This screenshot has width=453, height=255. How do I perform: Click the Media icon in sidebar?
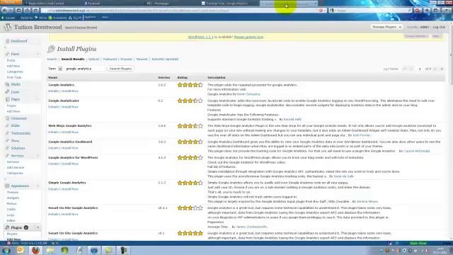point(8,84)
